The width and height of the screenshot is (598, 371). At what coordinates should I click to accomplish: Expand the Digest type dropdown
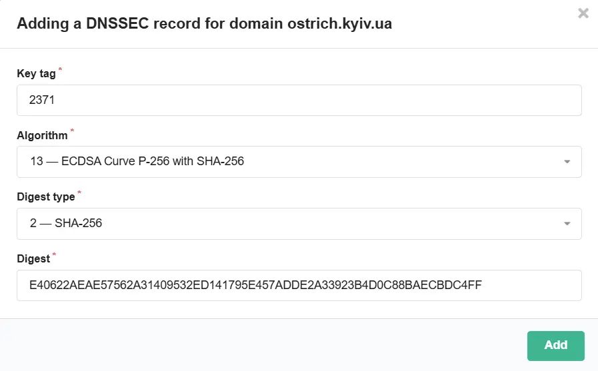(299, 223)
